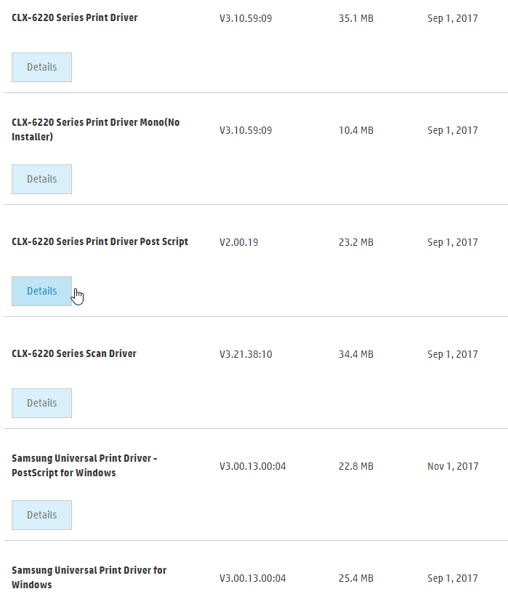Click version V2.00.19
This screenshot has height=605, width=508.
click(239, 242)
